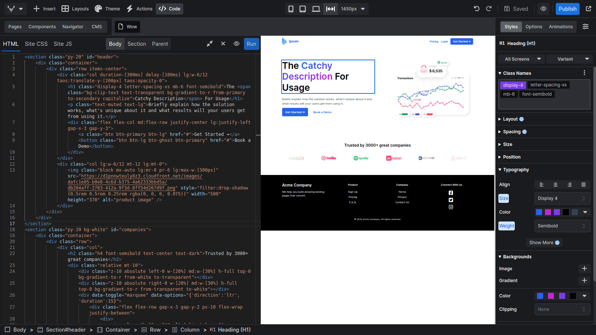596x335 pixels.
Task: Publish the site
Action: (x=567, y=9)
